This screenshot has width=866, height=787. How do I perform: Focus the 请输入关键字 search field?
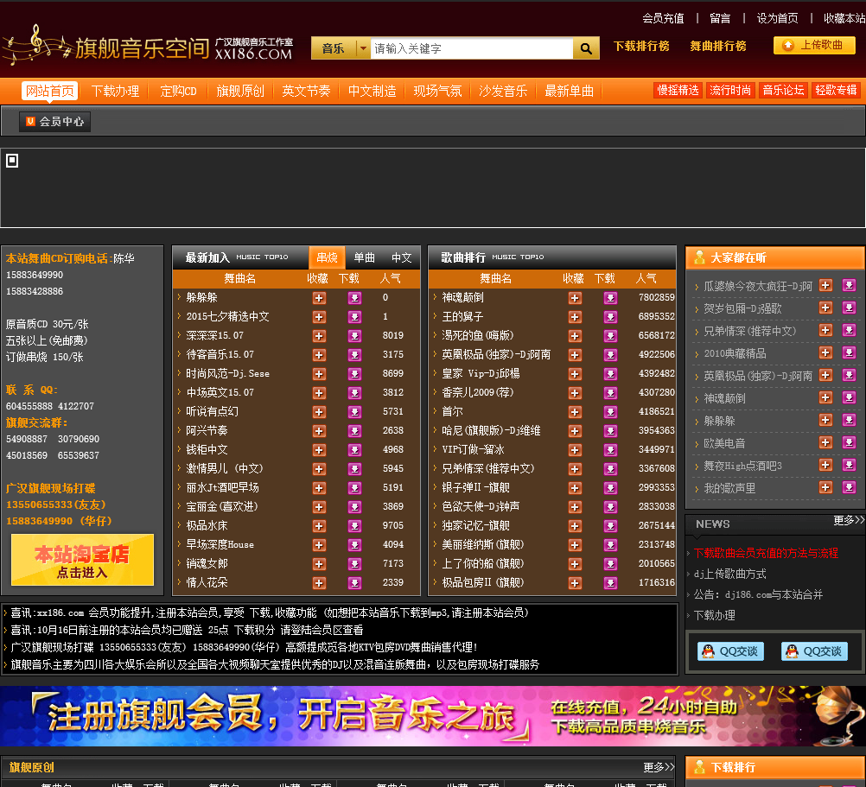472,48
